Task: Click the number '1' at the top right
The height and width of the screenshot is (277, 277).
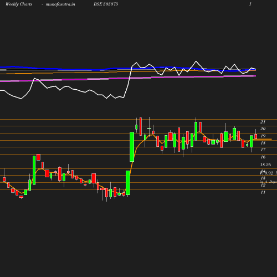Action: pyautogui.click(x=250, y=4)
